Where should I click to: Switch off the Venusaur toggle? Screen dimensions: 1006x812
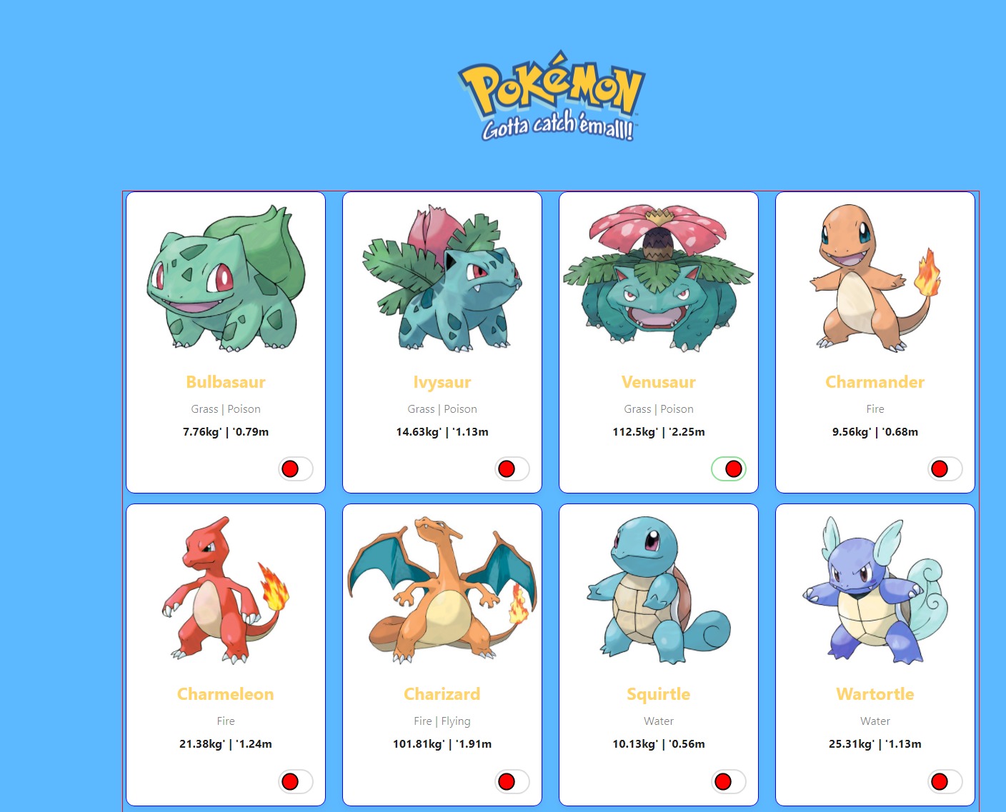(729, 469)
